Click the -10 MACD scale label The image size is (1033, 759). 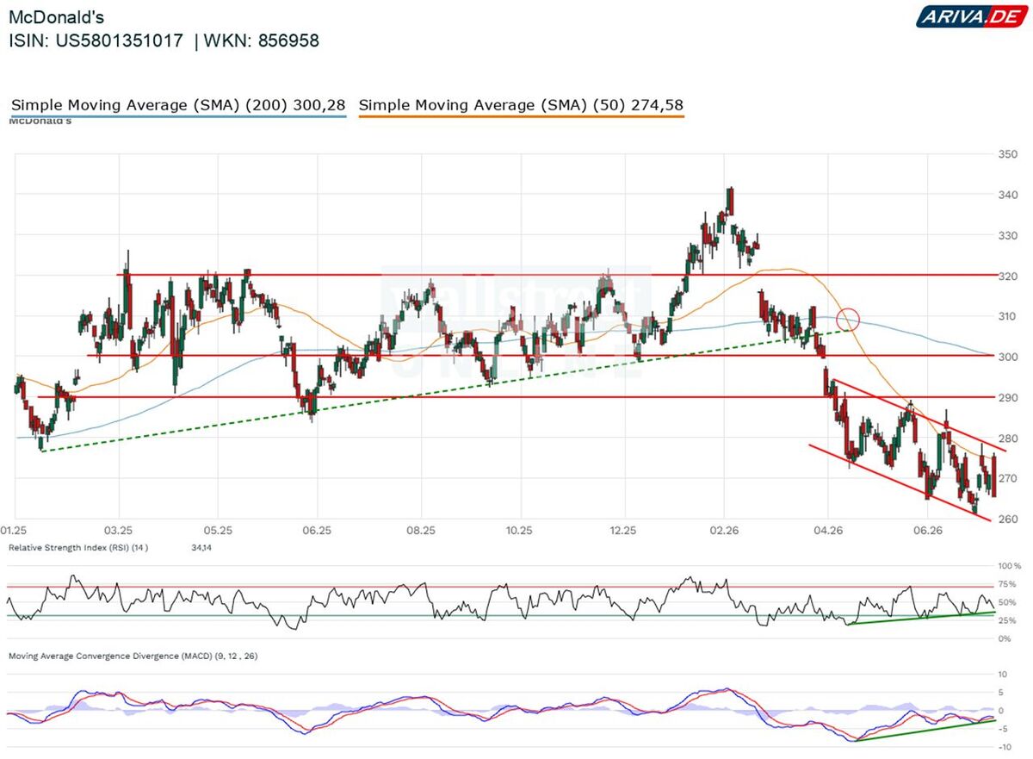click(1004, 747)
